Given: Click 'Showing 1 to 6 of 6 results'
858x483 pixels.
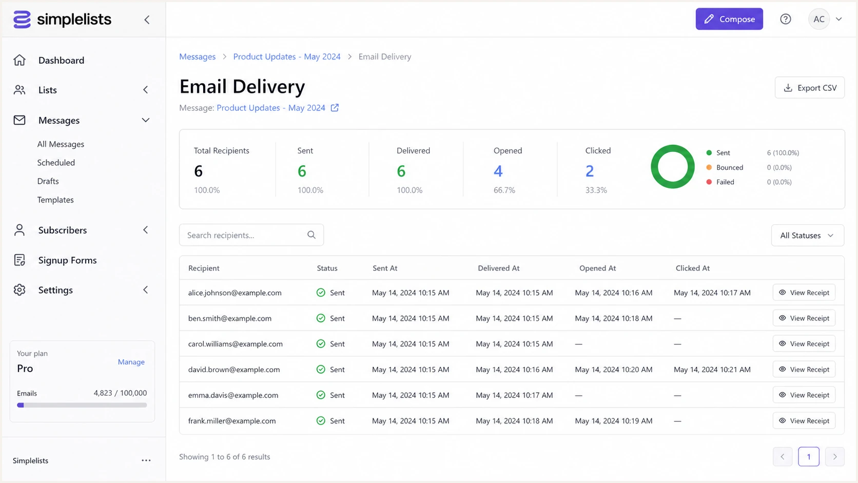Looking at the screenshot, I should (x=224, y=457).
